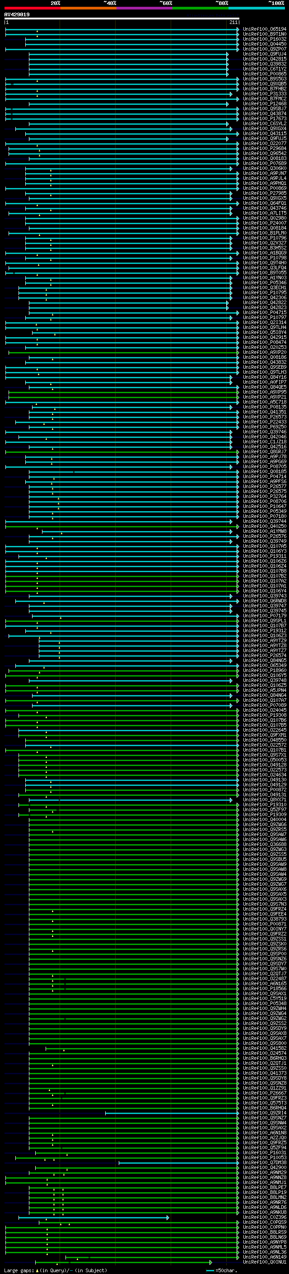The height and width of the screenshot is (1274, 289).
Task: Open hit UniRef100_O65194
Action: point(265,29)
